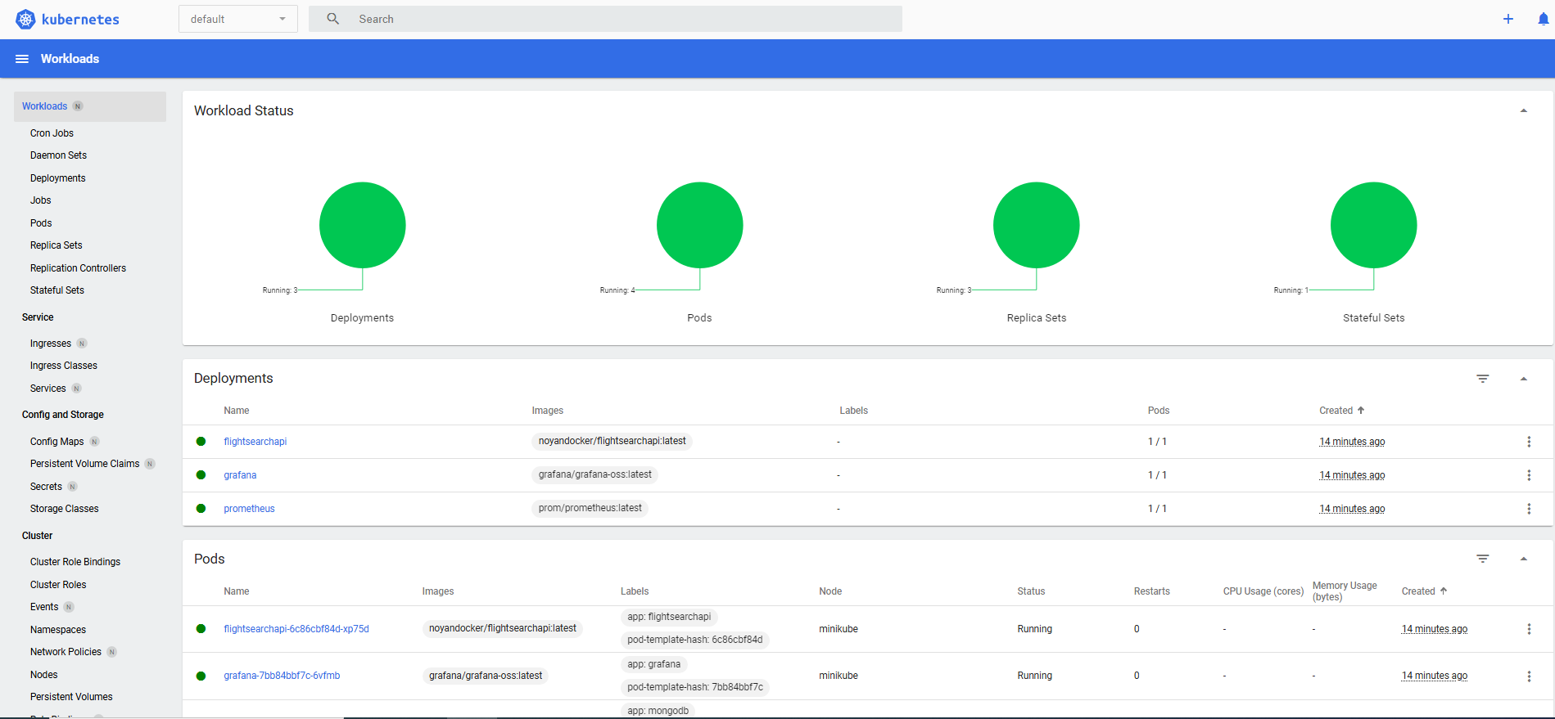Open actions menu for flightsearchapi-6c86cbf84d-xp75d pod

coord(1529,629)
